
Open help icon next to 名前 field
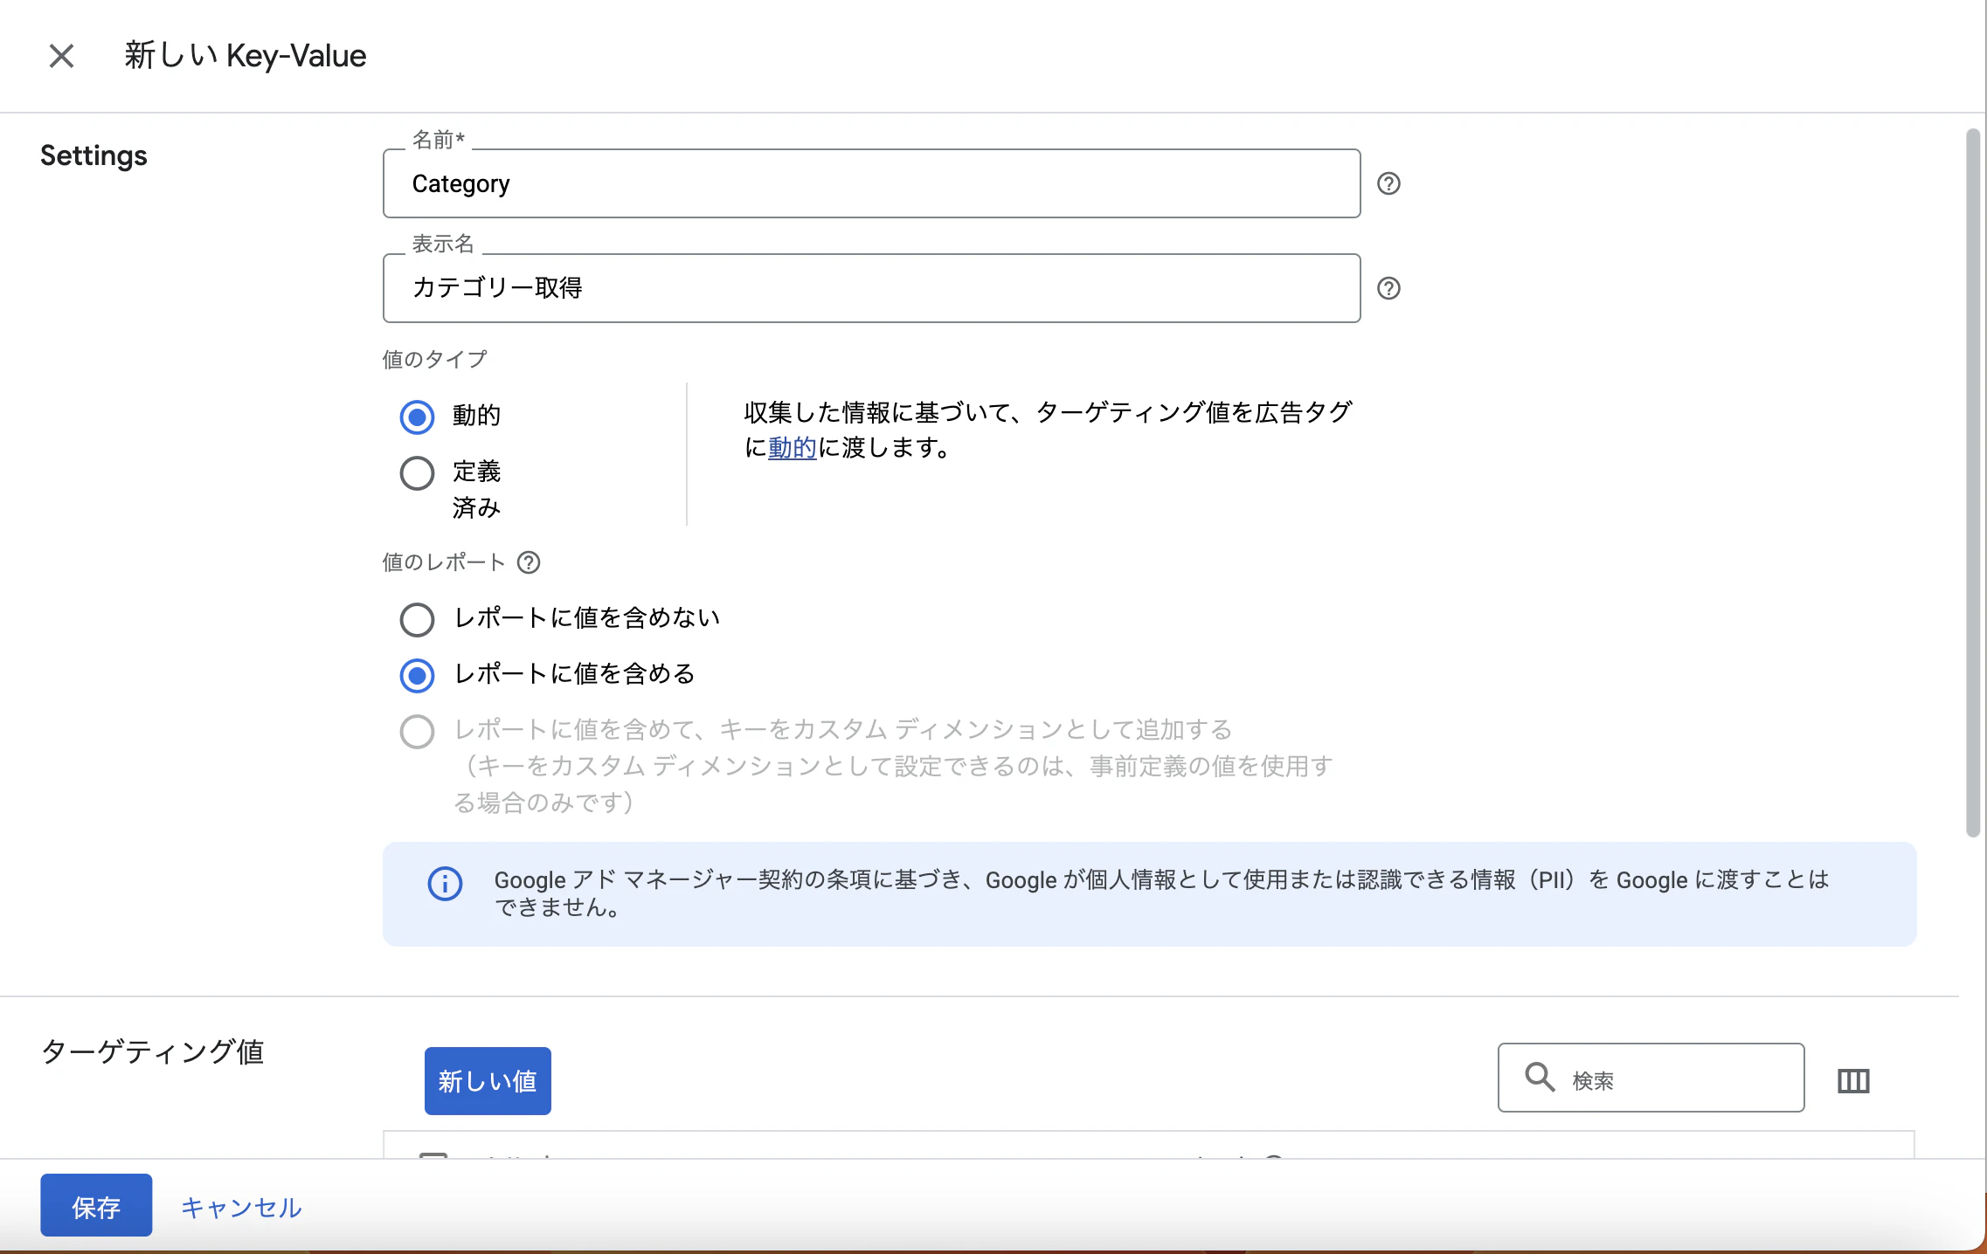click(1388, 183)
